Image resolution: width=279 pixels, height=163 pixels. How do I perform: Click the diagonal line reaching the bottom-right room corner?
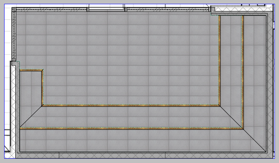[x=255, y=141]
